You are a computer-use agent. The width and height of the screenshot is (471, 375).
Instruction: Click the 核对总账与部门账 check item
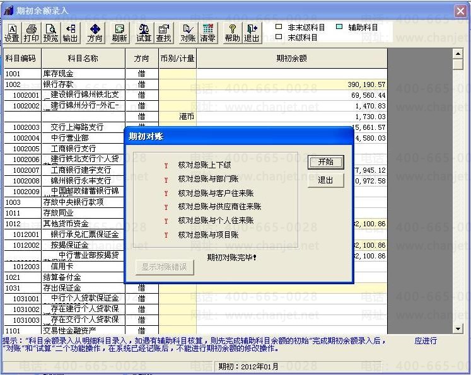[208, 179]
